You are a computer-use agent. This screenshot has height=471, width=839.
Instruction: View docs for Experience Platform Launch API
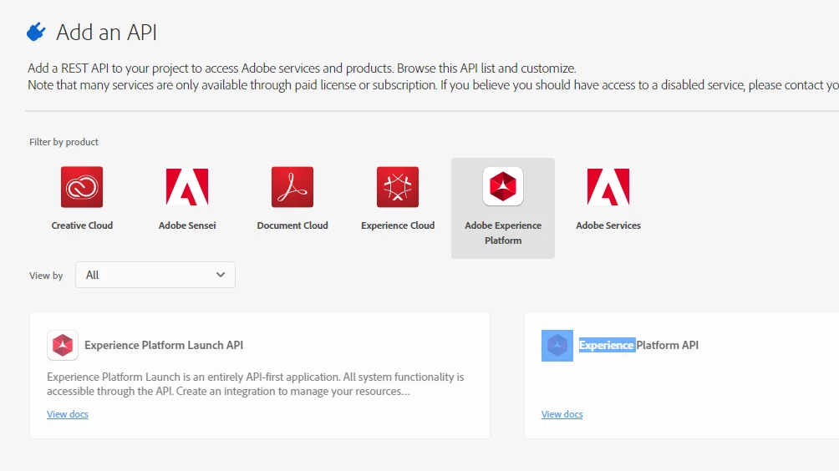[68, 414]
